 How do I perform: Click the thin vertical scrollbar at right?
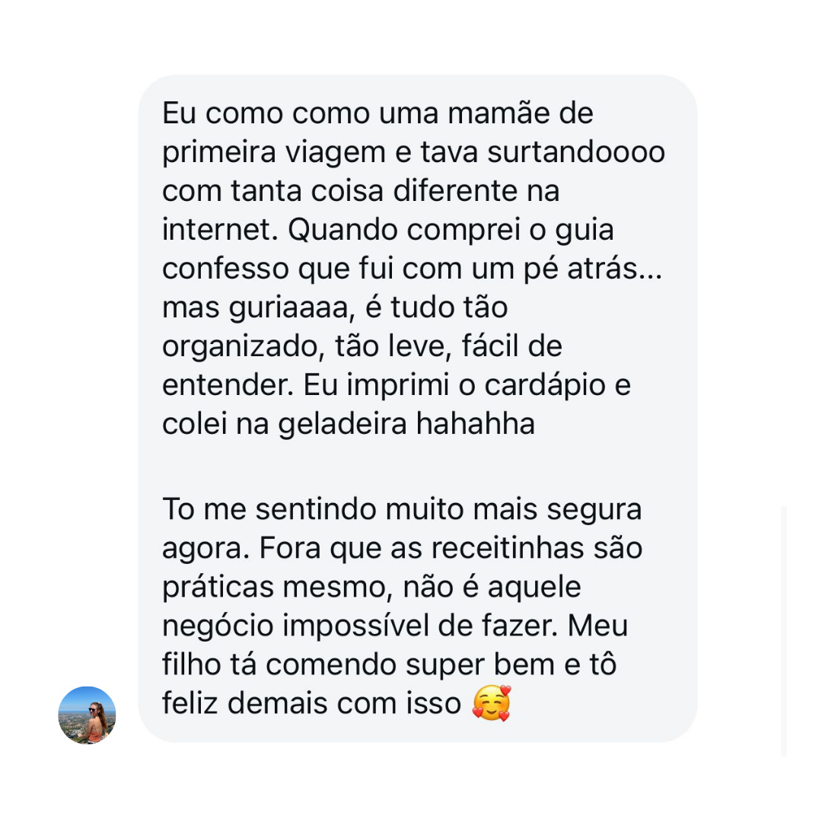click(x=784, y=630)
